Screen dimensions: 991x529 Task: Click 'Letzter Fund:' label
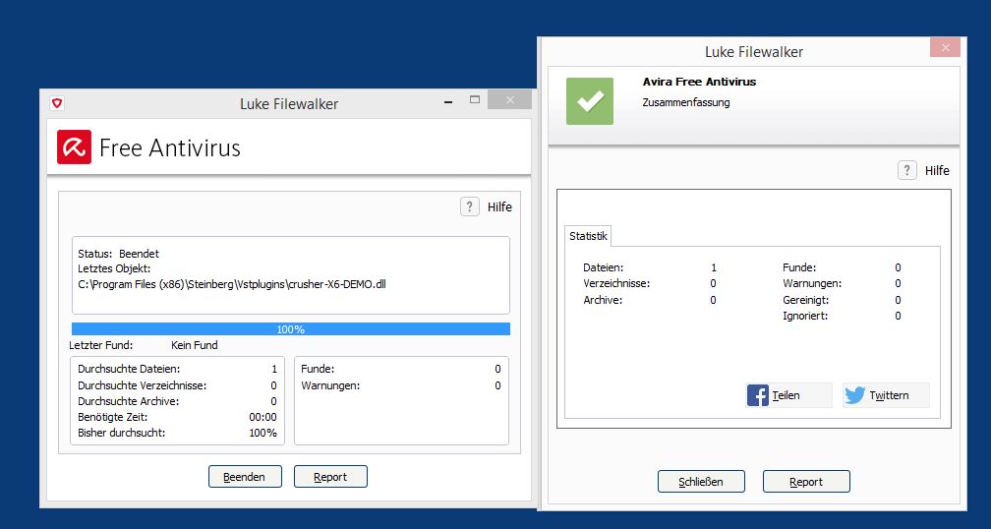101,345
